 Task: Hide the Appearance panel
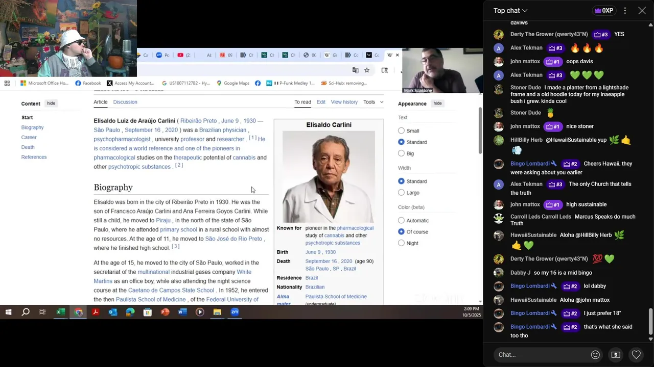[437, 103]
